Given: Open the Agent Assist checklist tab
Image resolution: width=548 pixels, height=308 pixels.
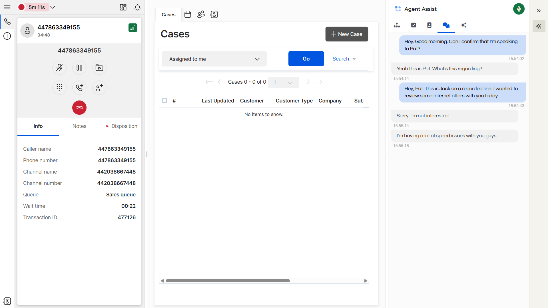Looking at the screenshot, I should pyautogui.click(x=413, y=25).
